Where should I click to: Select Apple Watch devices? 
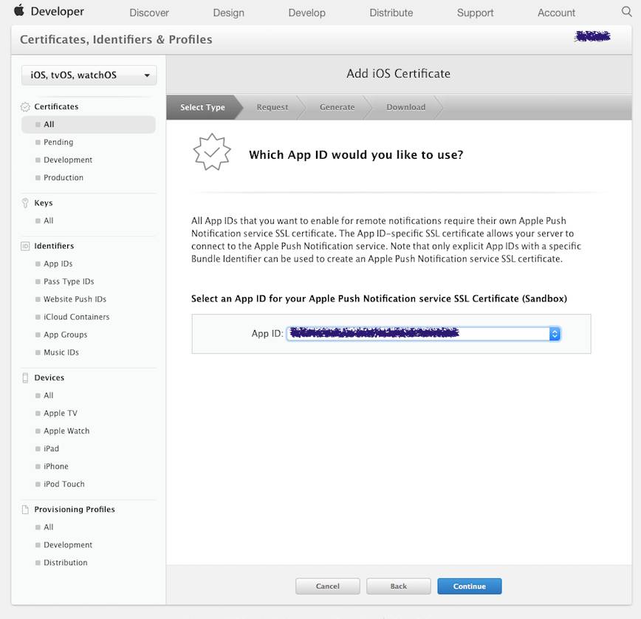pyautogui.click(x=66, y=431)
